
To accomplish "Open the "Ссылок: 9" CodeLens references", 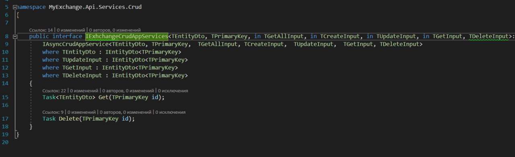I will 53,113.
